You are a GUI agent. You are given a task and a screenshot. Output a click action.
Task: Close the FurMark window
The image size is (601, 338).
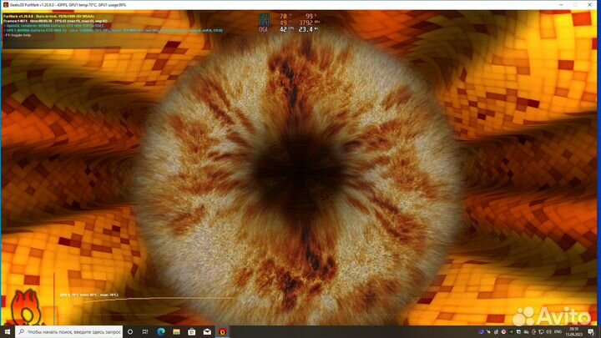point(589,5)
